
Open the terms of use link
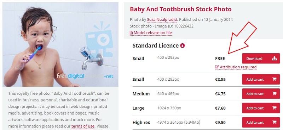[83, 126]
